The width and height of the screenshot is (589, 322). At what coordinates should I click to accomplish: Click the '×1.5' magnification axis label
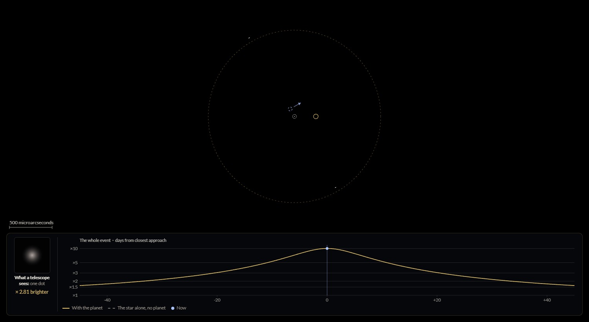[x=73, y=287]
